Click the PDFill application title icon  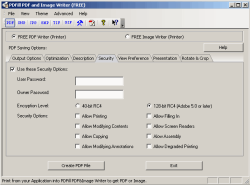[5, 5]
